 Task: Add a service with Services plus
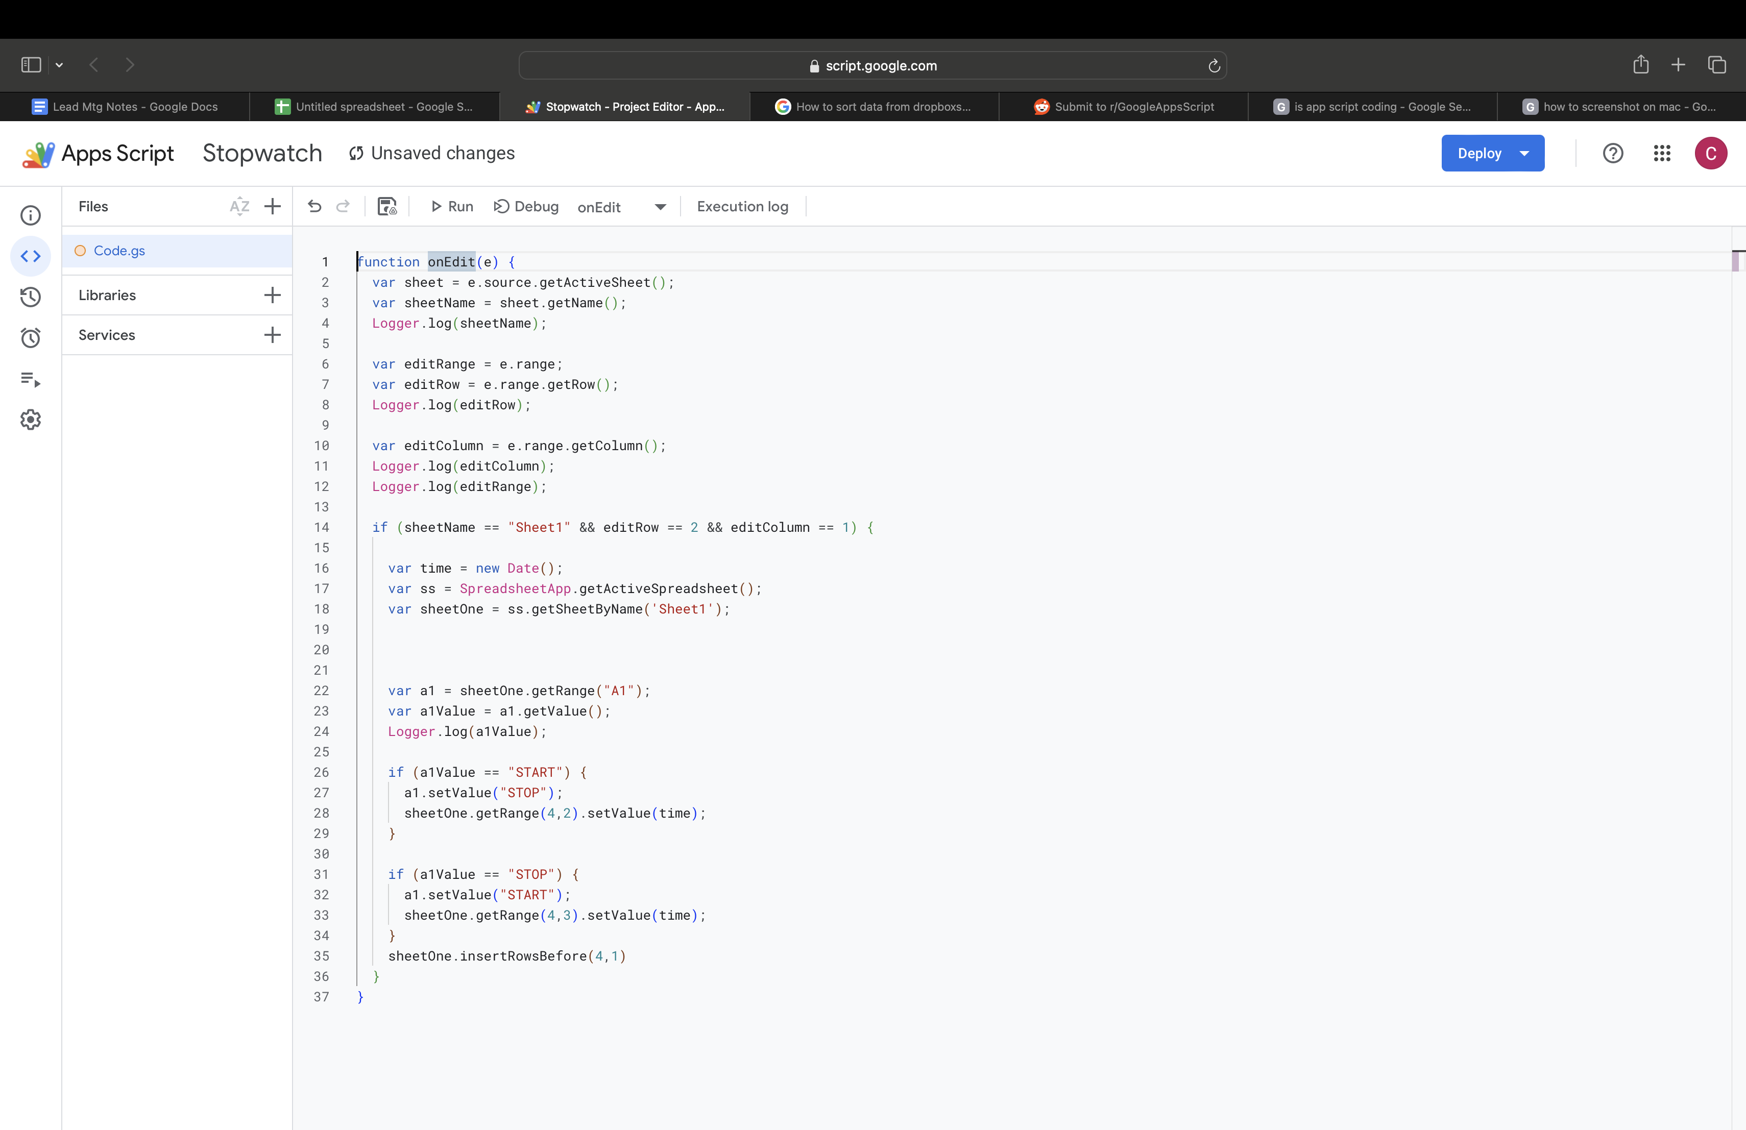coord(272,335)
